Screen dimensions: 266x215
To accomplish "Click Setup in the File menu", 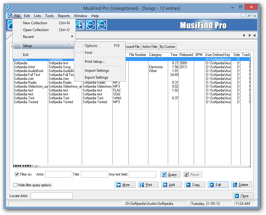I will [x=44, y=46].
